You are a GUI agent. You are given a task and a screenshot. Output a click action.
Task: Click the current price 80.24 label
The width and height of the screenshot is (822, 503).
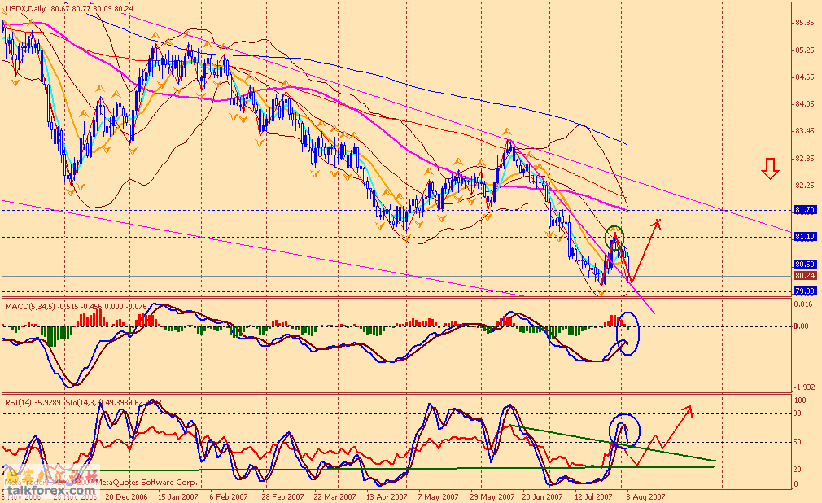tap(805, 275)
